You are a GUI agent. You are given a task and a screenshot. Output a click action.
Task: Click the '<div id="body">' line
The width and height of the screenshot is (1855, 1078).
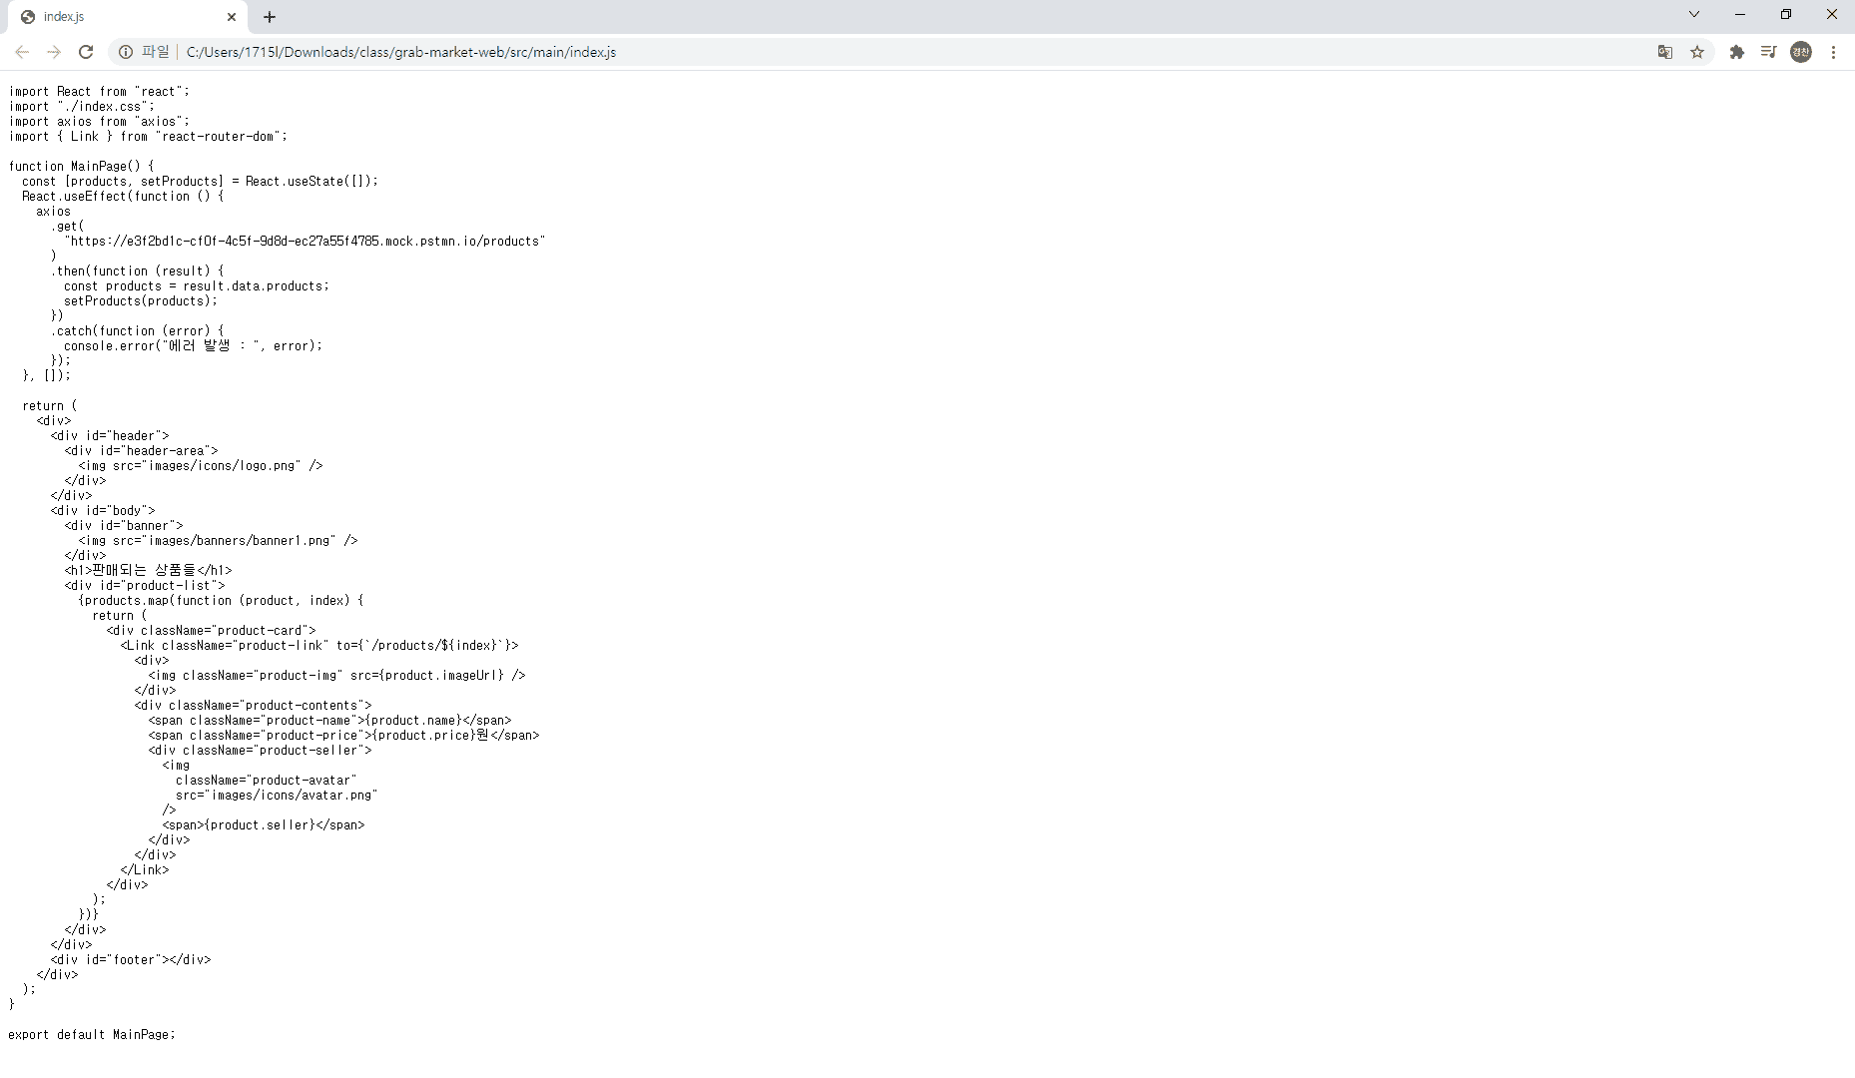click(103, 510)
